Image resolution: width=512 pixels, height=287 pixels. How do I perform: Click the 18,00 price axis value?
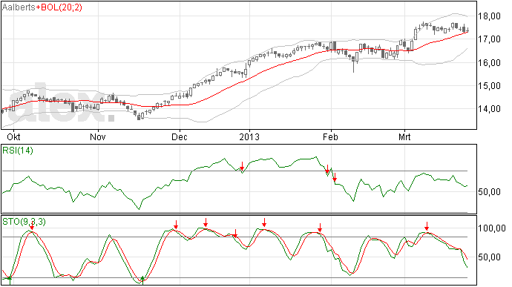pyautogui.click(x=489, y=16)
